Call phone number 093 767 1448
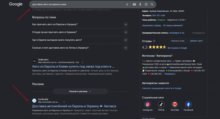 tap(158, 15)
